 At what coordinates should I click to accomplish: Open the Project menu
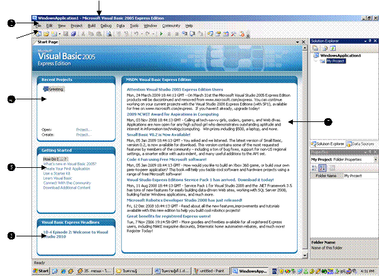coord(77,26)
